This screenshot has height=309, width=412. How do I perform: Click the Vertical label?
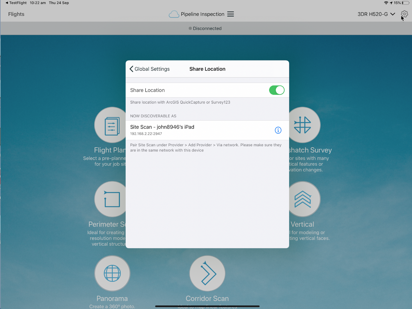coord(302,224)
